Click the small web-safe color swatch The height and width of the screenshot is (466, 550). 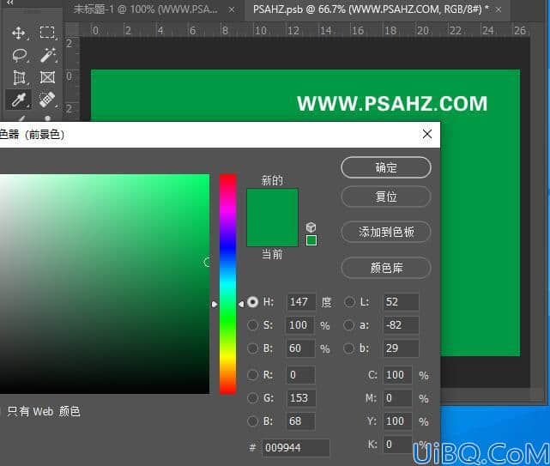pyautogui.click(x=311, y=240)
